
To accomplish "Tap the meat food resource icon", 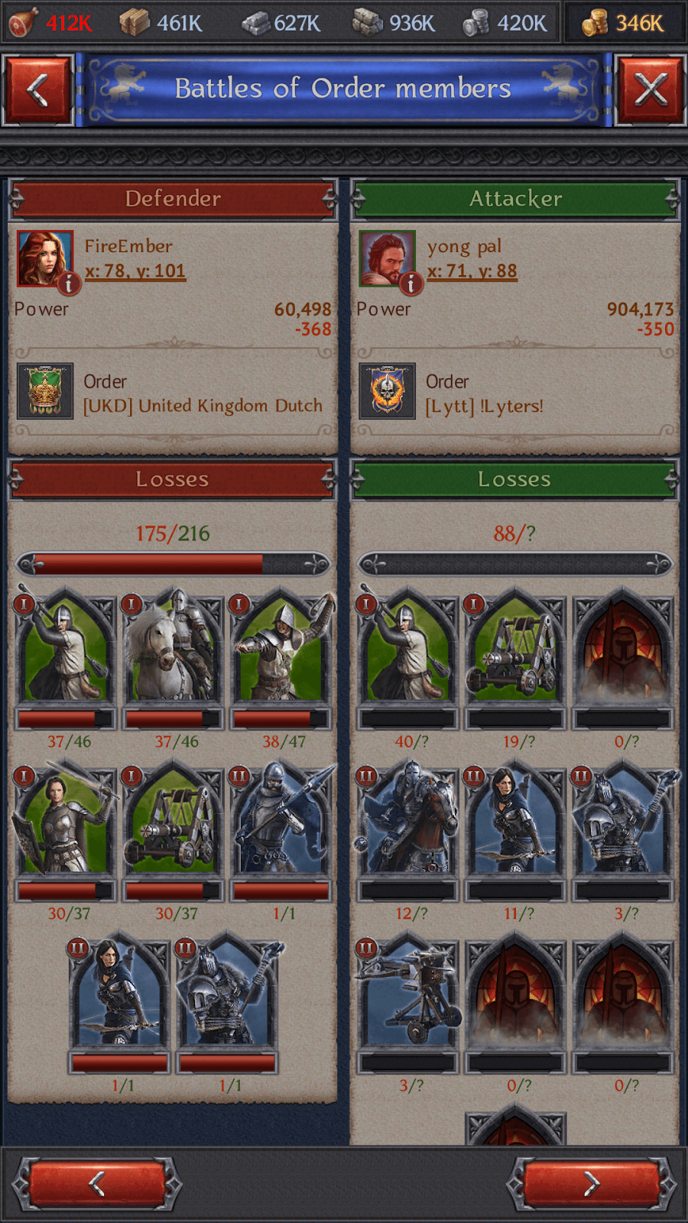I will (x=22, y=22).
